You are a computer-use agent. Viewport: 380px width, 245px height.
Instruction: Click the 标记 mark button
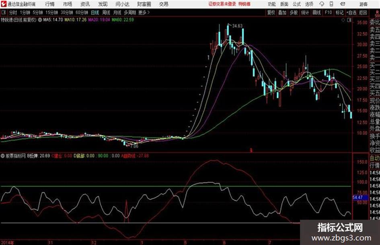tap(339, 12)
